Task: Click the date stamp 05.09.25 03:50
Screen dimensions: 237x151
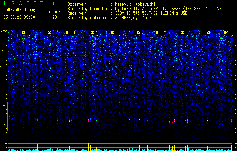Action: tap(19, 17)
